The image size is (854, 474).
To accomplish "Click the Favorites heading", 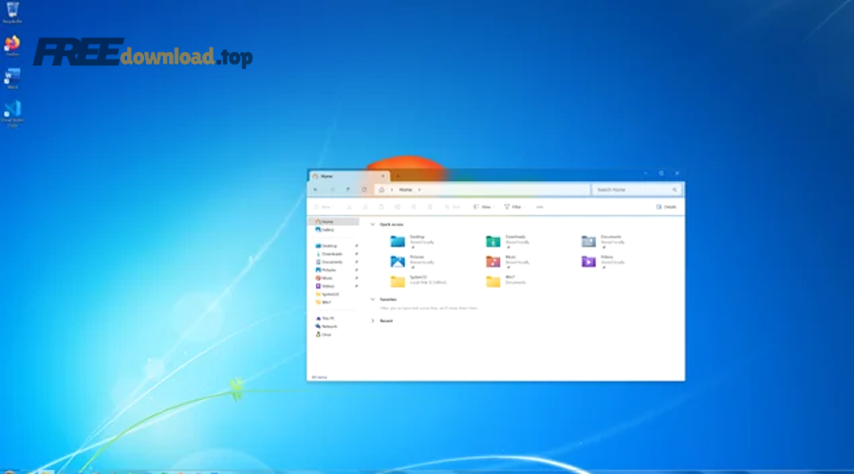I will click(x=388, y=300).
